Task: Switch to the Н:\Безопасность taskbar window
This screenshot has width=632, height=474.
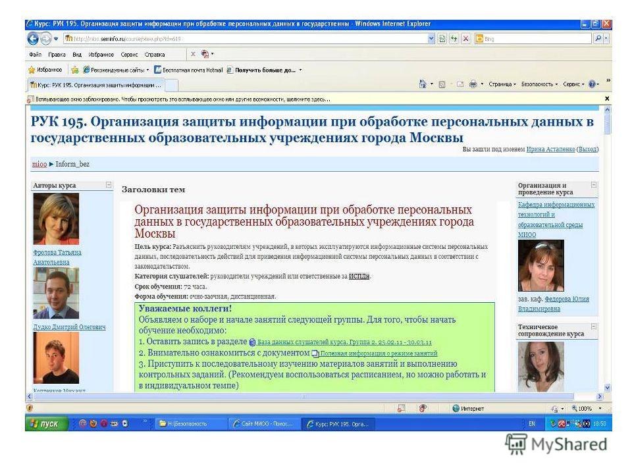Action: (x=190, y=424)
